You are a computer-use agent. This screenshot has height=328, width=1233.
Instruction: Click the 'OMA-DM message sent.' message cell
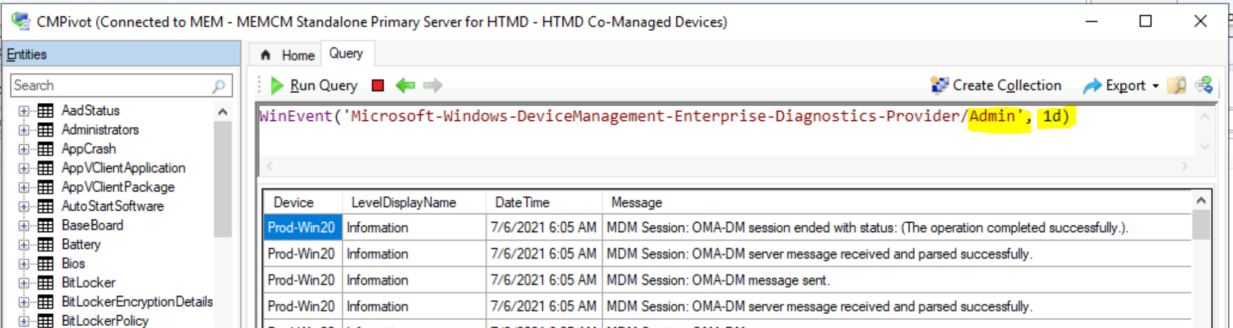896,280
